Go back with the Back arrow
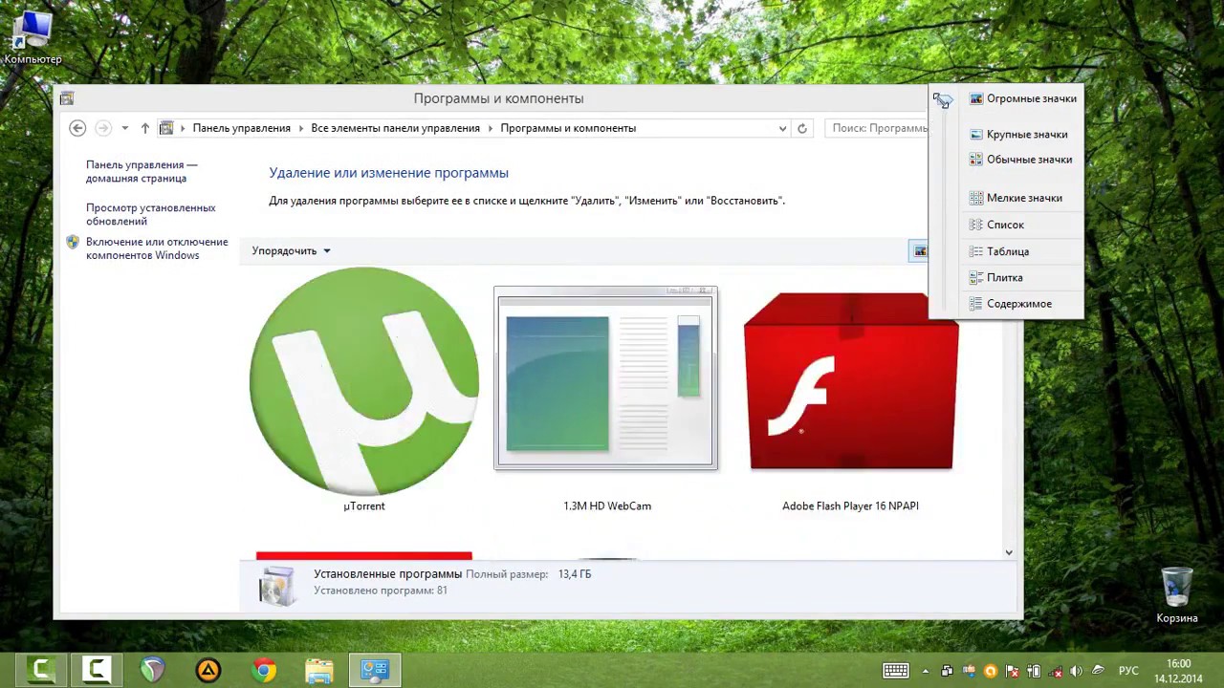 (77, 128)
